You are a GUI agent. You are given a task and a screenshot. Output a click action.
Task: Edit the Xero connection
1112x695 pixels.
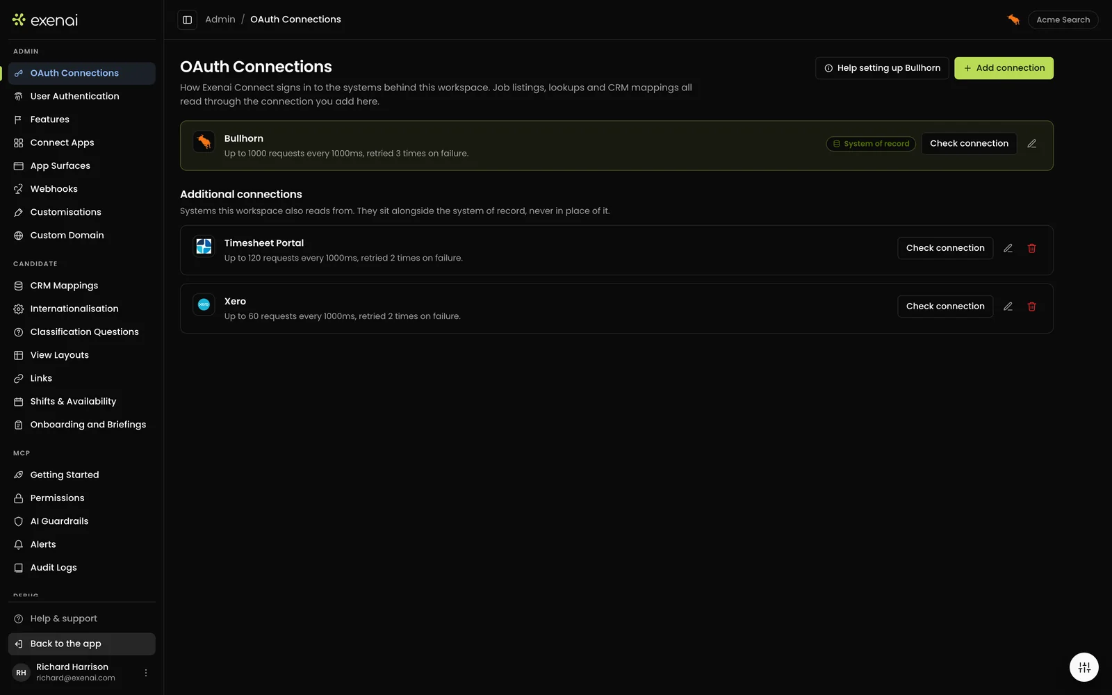click(x=1008, y=306)
